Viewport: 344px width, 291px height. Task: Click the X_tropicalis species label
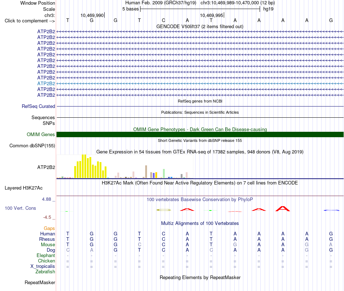tap(43, 266)
